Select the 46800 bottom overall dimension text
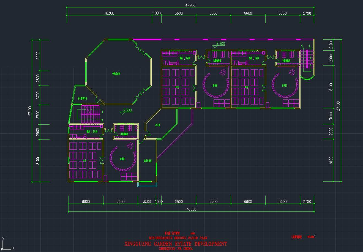Viewport: 363px width, 252px height. click(191, 209)
